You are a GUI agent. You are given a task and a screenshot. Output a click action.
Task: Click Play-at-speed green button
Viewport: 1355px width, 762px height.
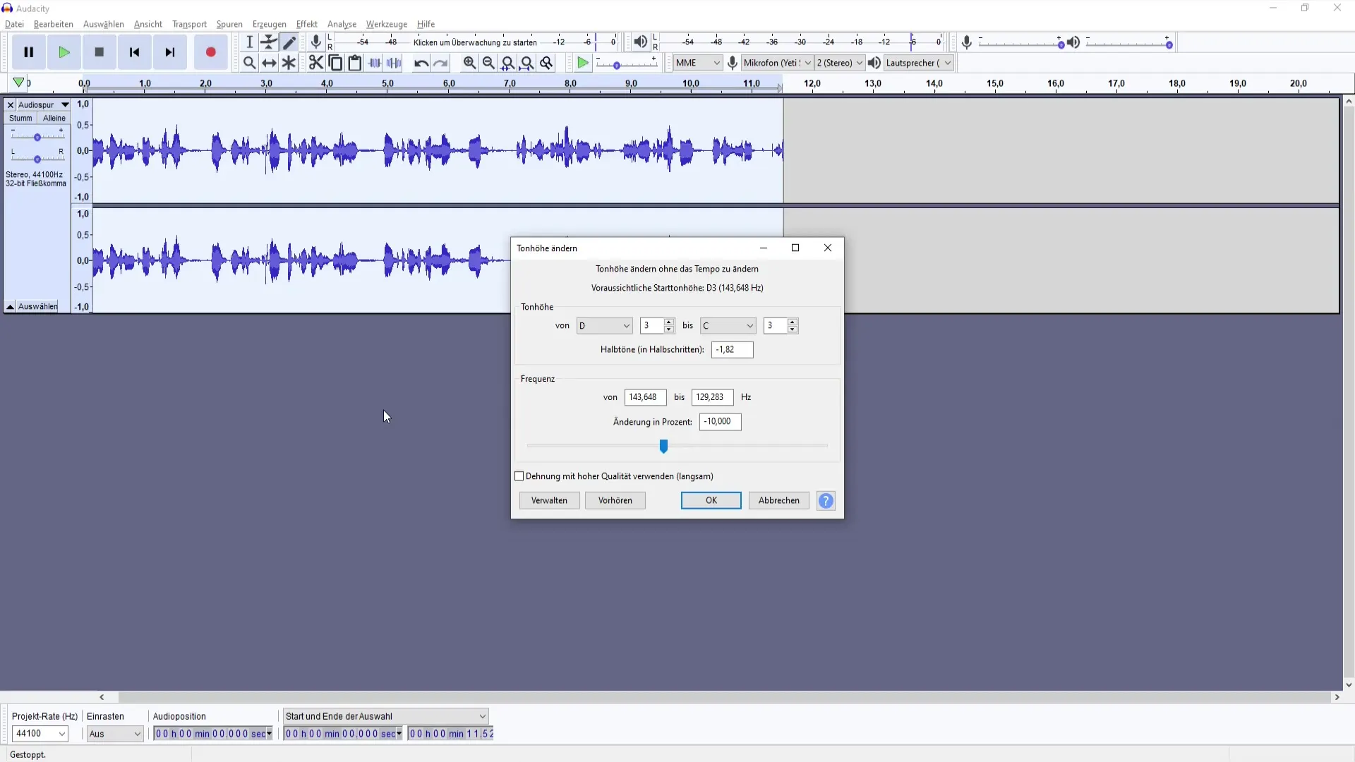click(583, 63)
